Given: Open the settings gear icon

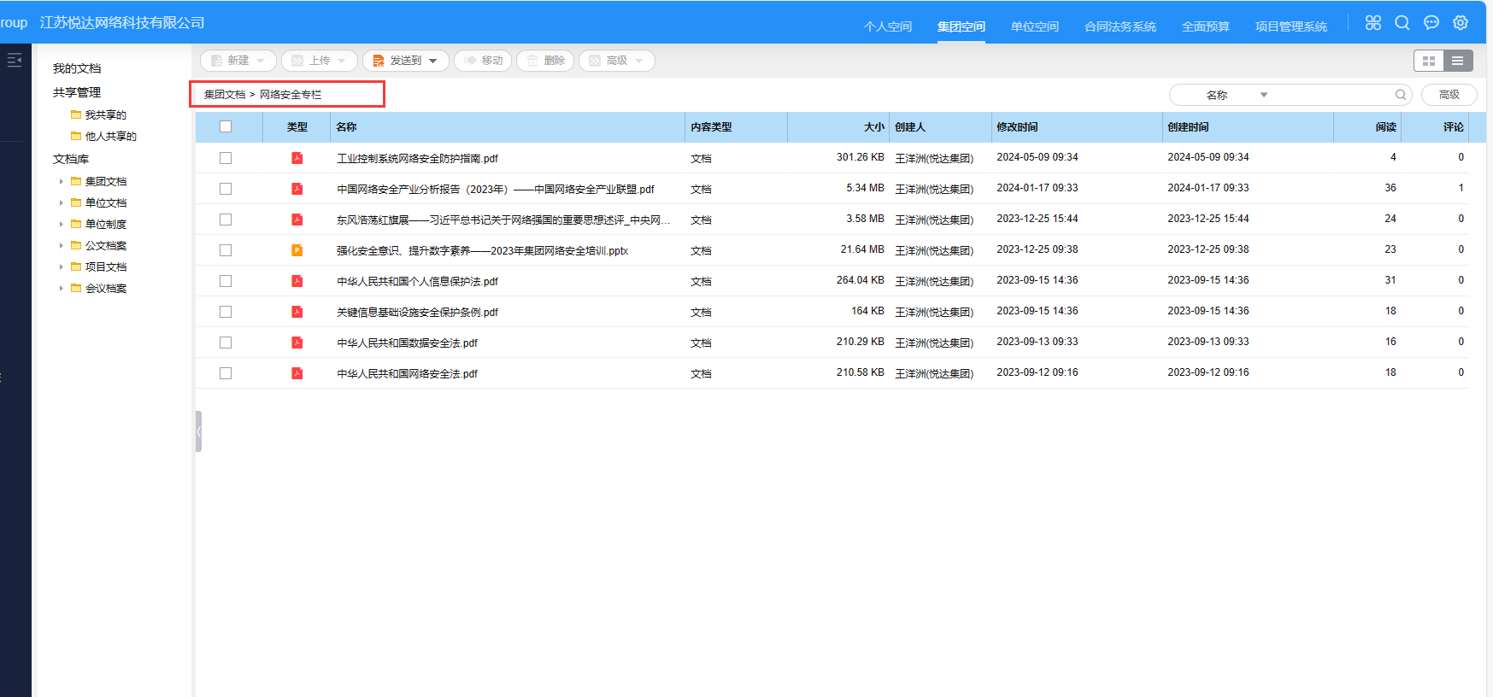Looking at the screenshot, I should pos(1461,23).
